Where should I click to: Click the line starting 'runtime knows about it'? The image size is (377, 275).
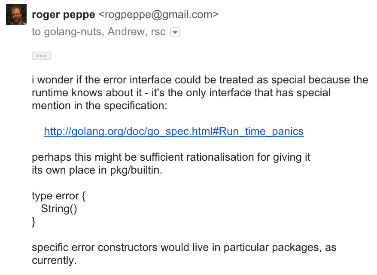181,93
